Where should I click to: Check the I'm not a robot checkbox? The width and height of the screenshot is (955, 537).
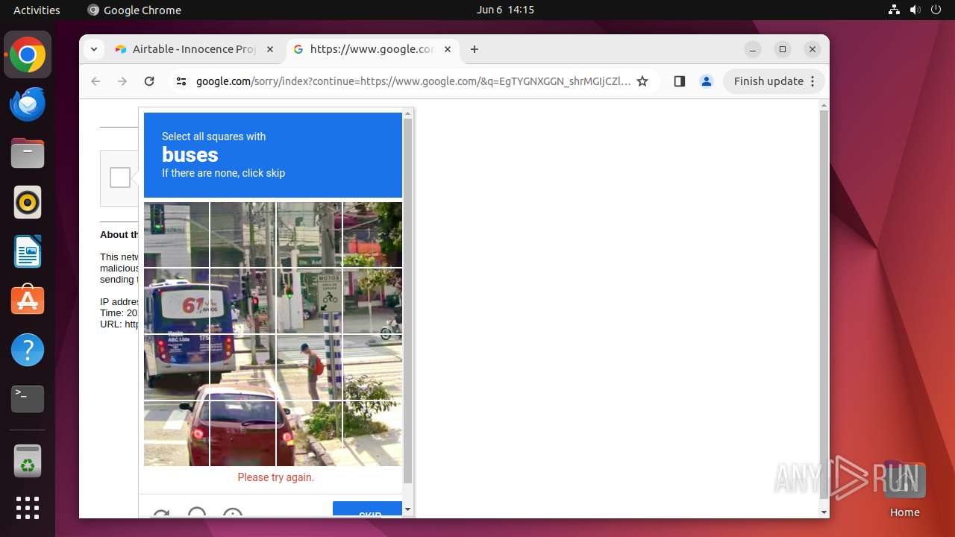[x=119, y=178]
